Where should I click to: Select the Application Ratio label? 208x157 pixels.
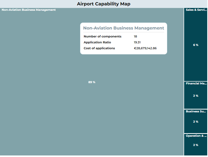(97, 42)
